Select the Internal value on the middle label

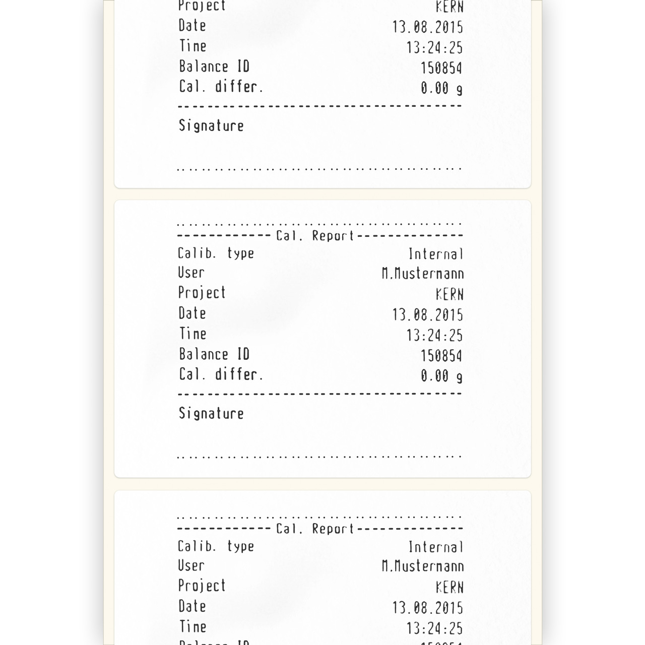(x=435, y=254)
